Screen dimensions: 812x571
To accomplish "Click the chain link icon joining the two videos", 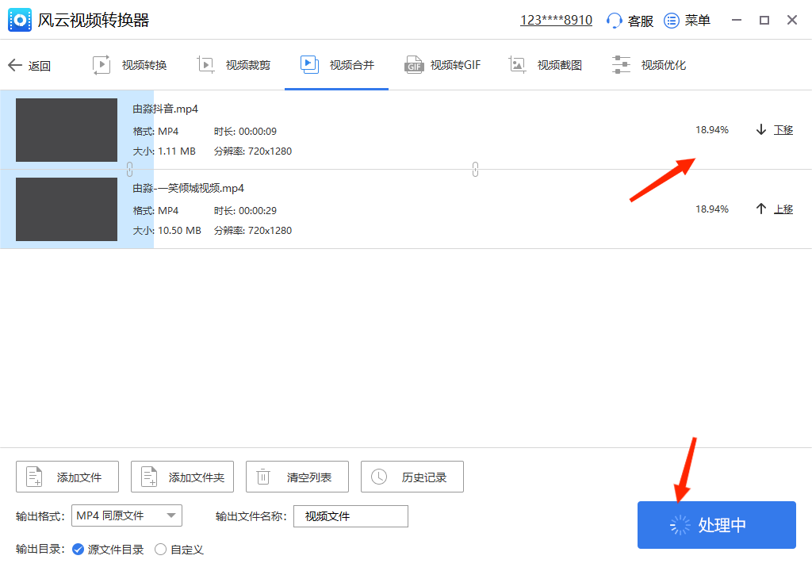I will [x=475, y=169].
